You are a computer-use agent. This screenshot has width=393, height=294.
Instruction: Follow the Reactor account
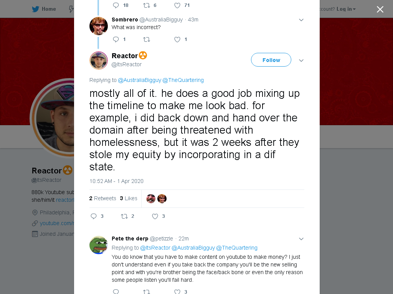click(x=271, y=60)
